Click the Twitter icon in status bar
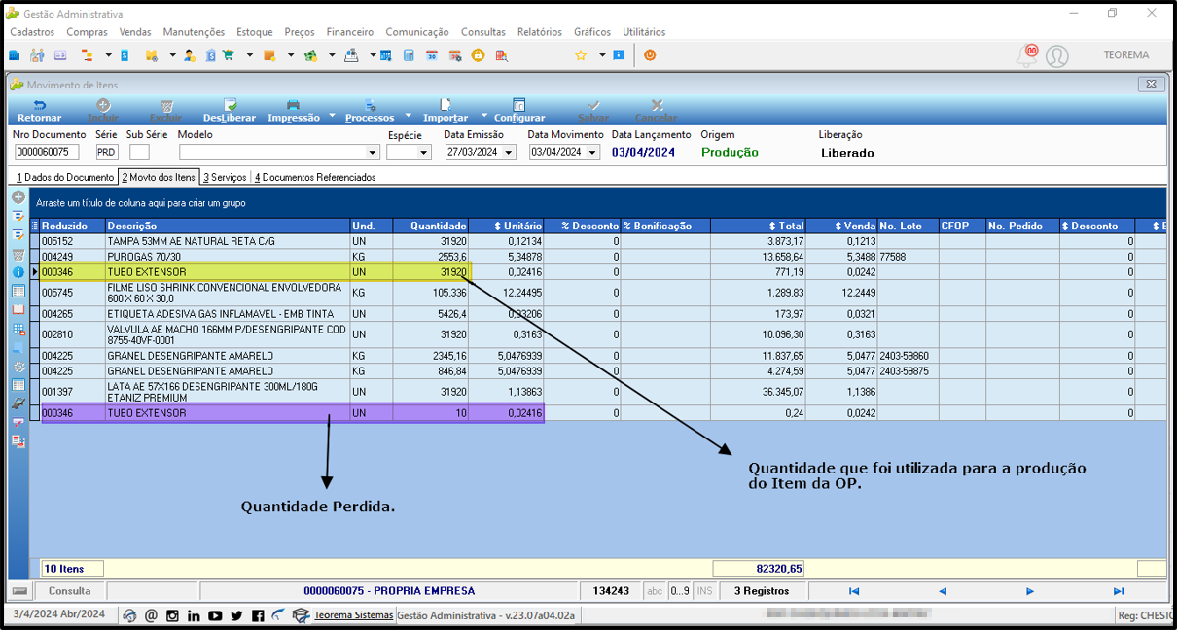 click(236, 615)
